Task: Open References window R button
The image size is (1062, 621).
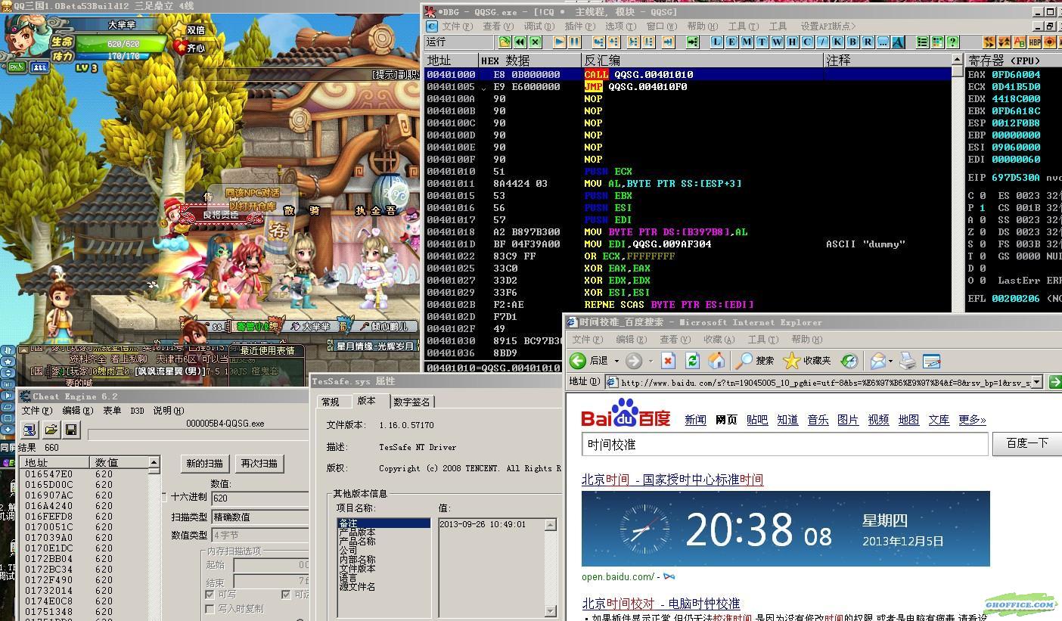Action: coord(868,42)
